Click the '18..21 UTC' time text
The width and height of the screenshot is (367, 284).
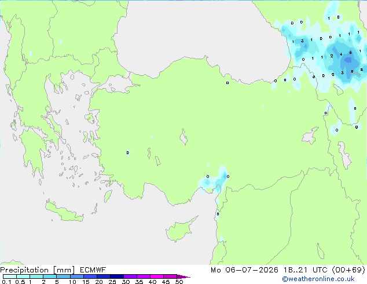307,270
